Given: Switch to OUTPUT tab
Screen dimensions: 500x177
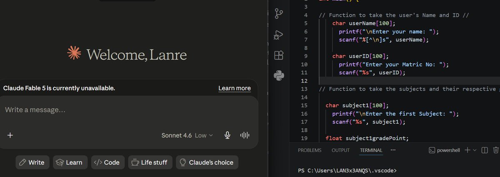Looking at the screenshot, I should (340, 150).
